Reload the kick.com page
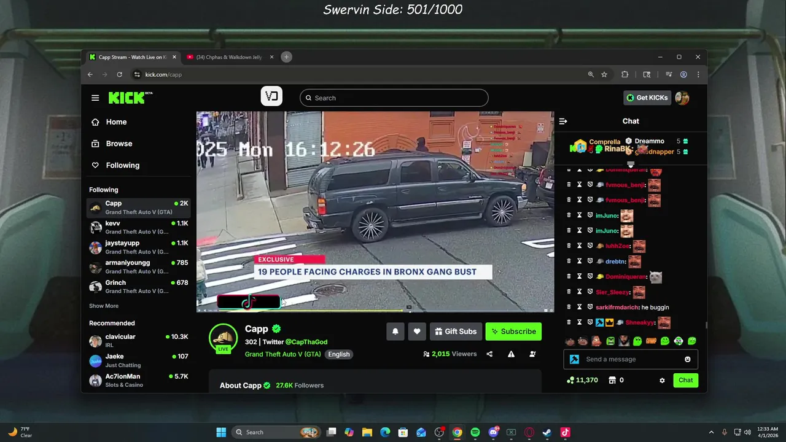Screen dimensions: 786x442 [119, 74]
